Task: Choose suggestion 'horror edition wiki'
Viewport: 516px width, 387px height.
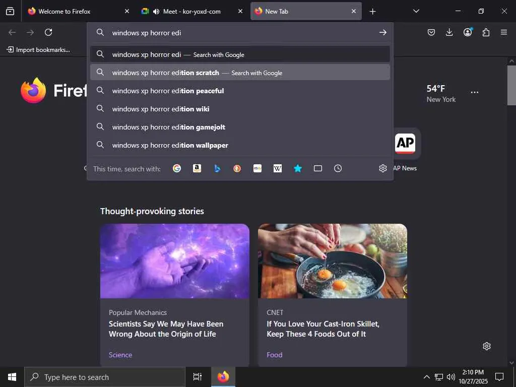Action: [240, 109]
